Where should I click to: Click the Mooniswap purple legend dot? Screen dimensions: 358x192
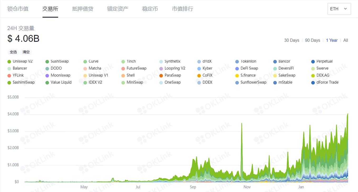coord(47,75)
